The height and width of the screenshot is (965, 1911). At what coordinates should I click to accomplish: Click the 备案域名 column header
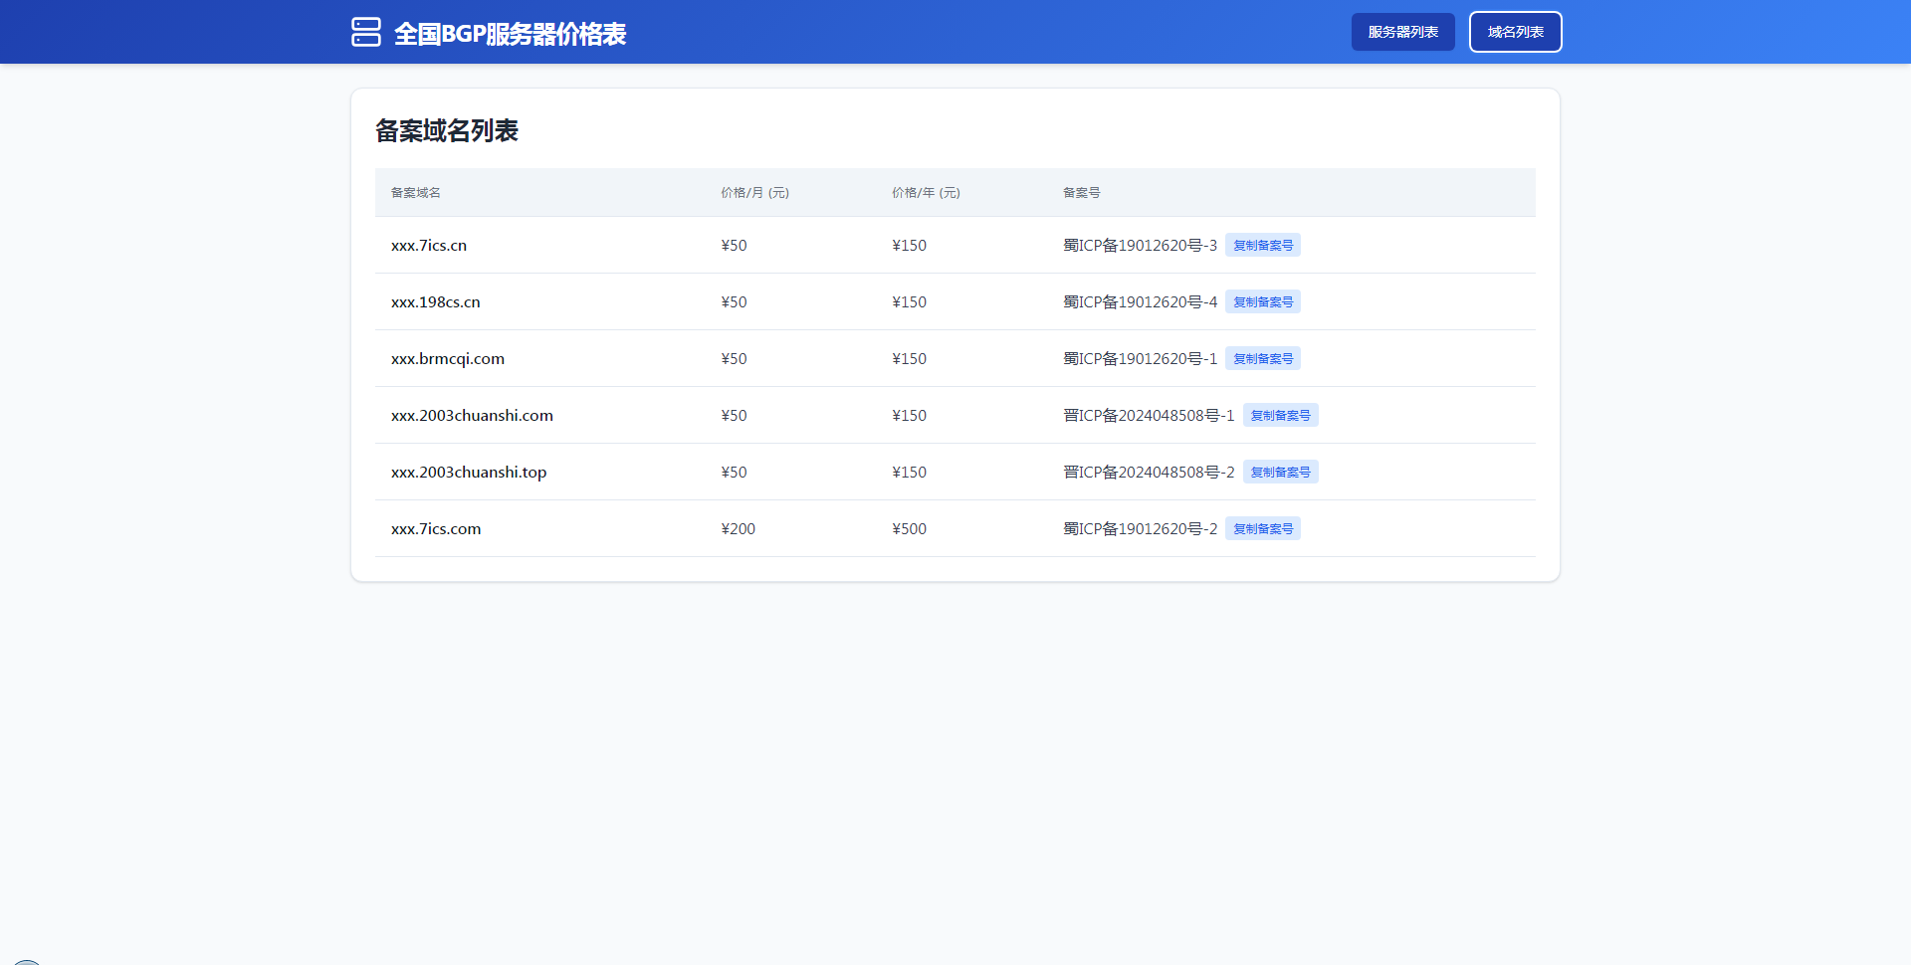point(416,193)
